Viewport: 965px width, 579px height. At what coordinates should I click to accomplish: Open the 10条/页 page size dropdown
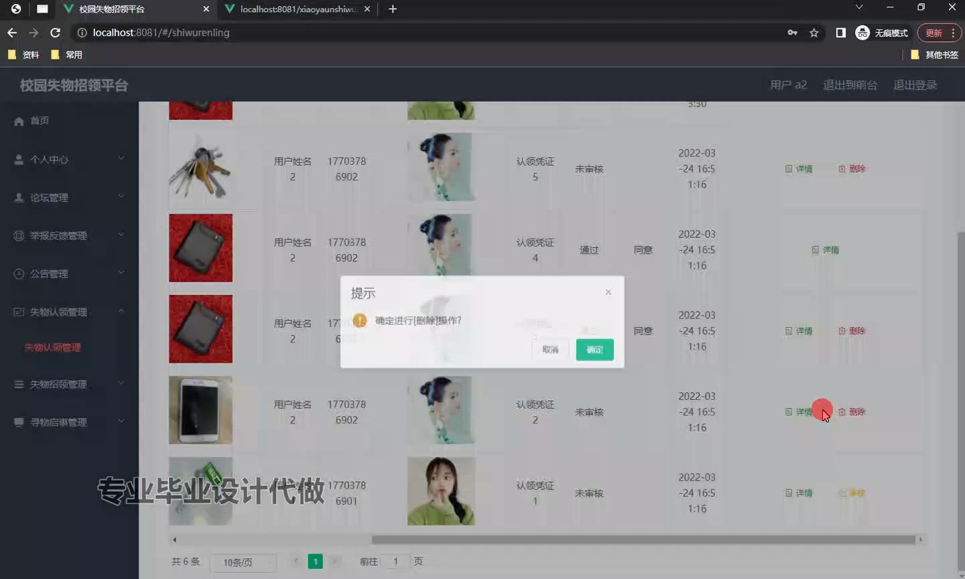(x=243, y=562)
